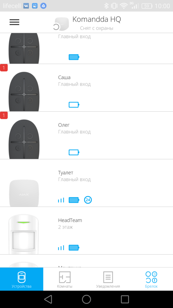Tap the red badge on Саша
The height and width of the screenshot is (308, 173).
[x=4, y=68]
